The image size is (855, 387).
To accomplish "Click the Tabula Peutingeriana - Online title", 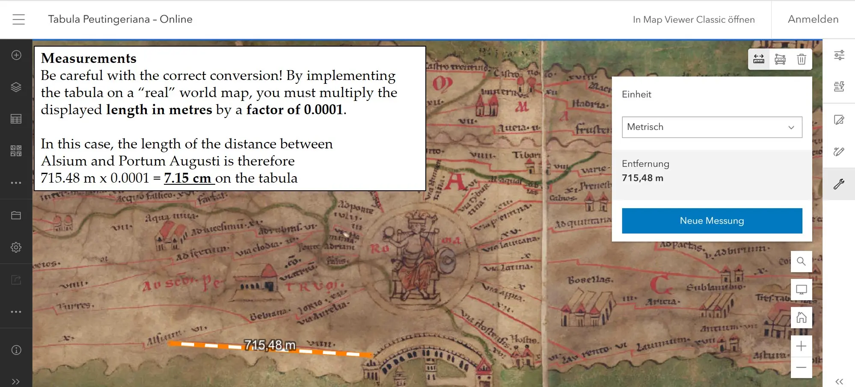I will [x=120, y=19].
